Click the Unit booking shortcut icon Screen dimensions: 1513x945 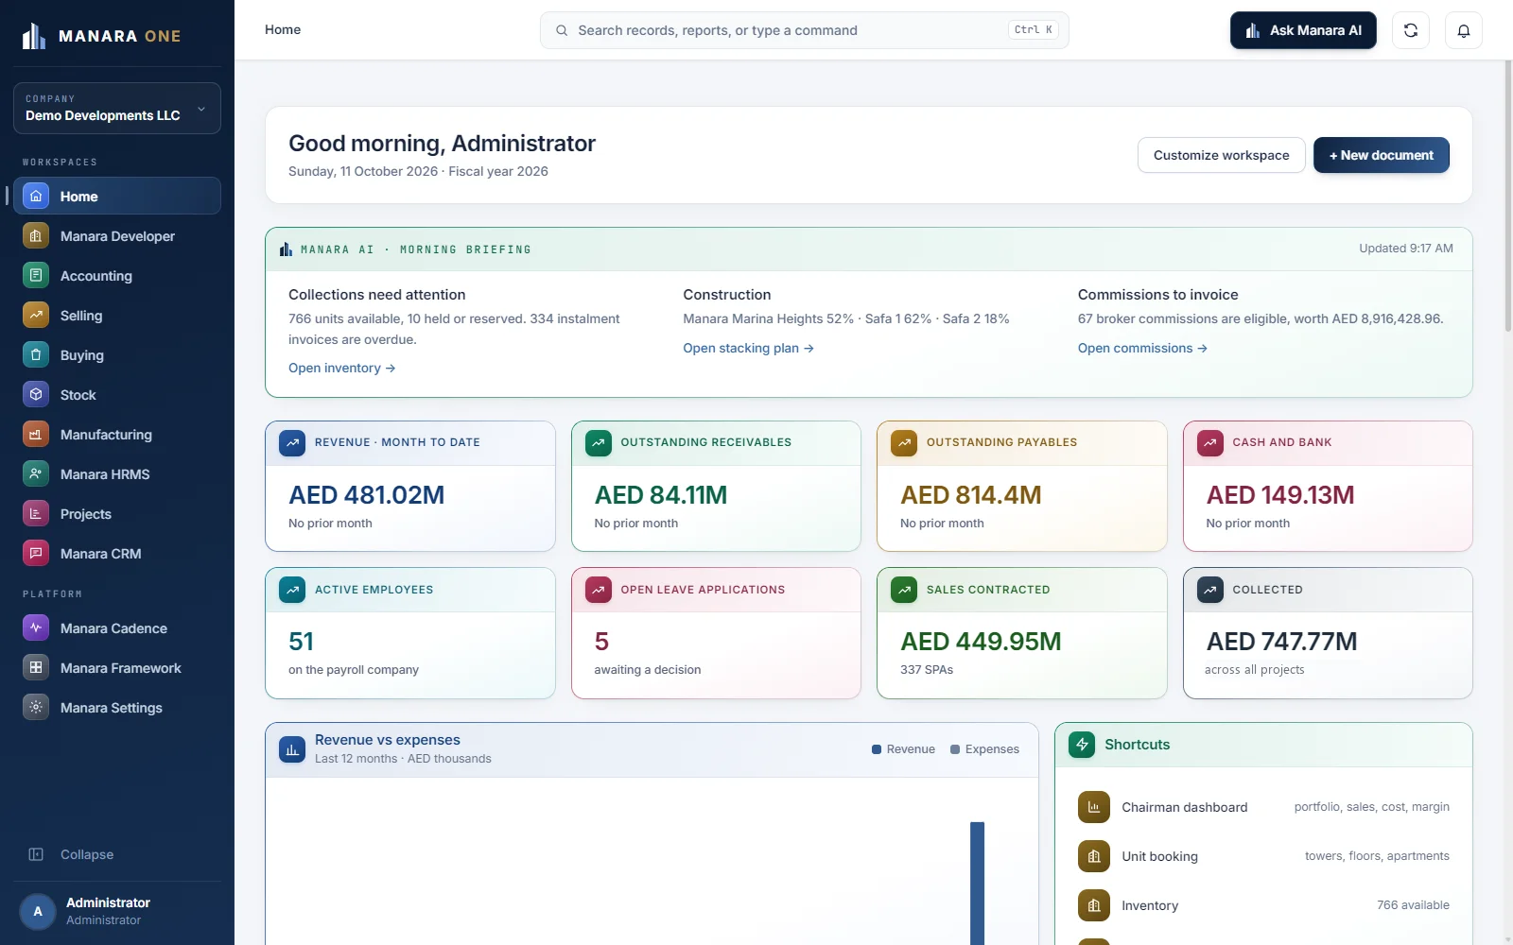pos(1094,856)
